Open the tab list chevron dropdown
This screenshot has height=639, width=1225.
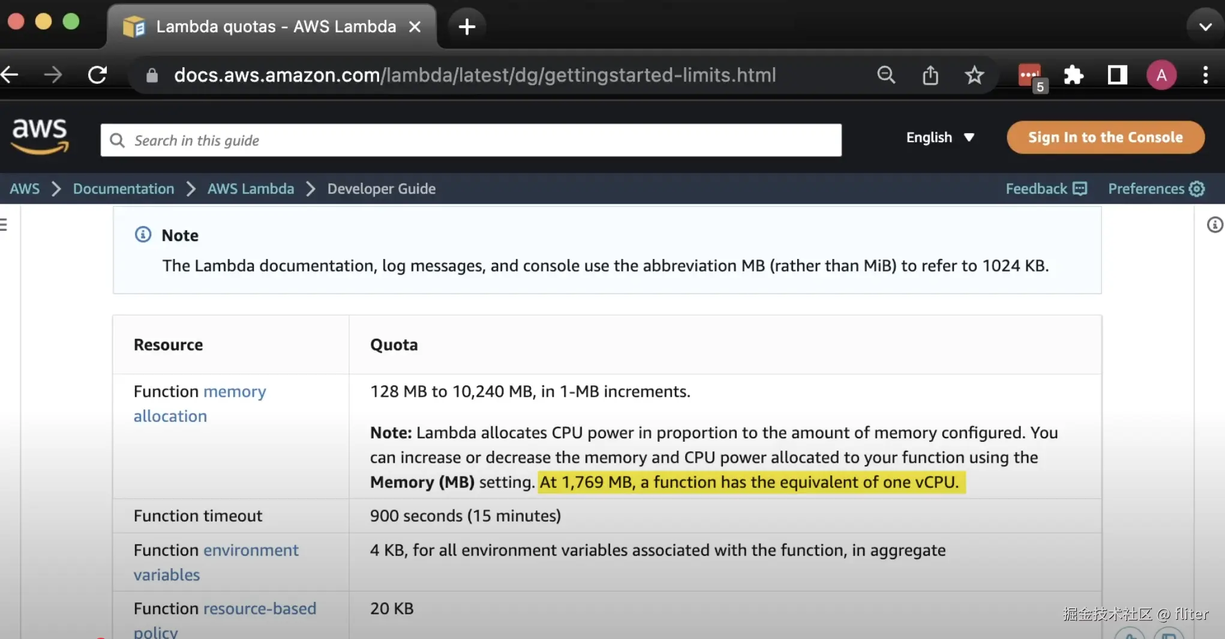(1205, 26)
